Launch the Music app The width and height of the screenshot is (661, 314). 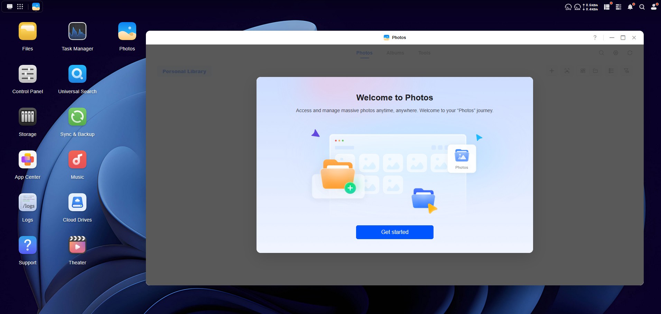(x=77, y=160)
